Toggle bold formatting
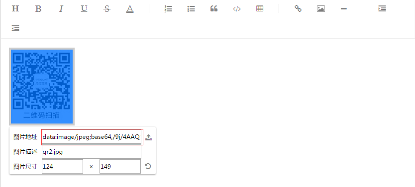 coord(38,9)
